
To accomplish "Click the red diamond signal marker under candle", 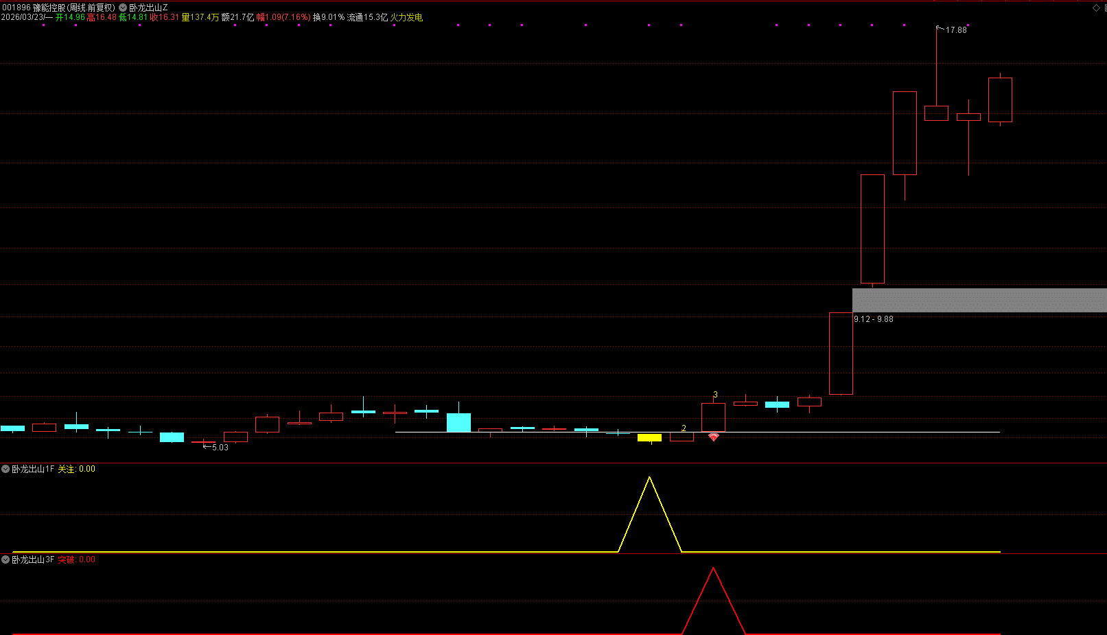I will 713,437.
